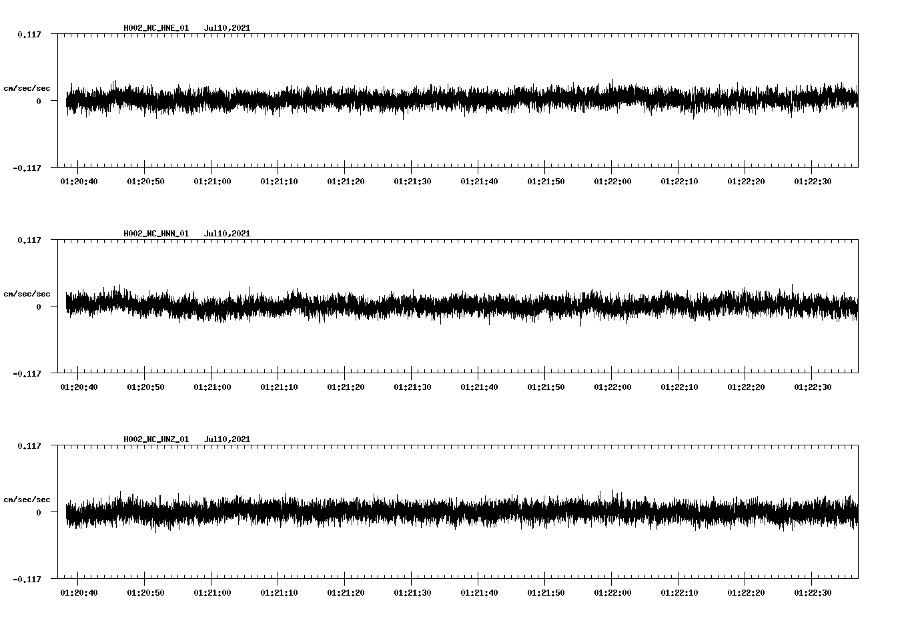
Task: Click the 01:22:00 time label under the HNN plot
Action: pos(612,387)
